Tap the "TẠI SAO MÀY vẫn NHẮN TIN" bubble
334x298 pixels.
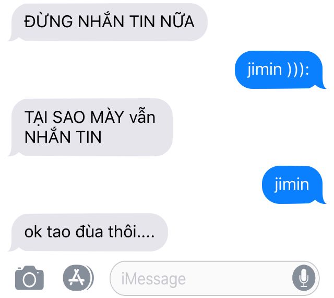pyautogui.click(x=91, y=128)
